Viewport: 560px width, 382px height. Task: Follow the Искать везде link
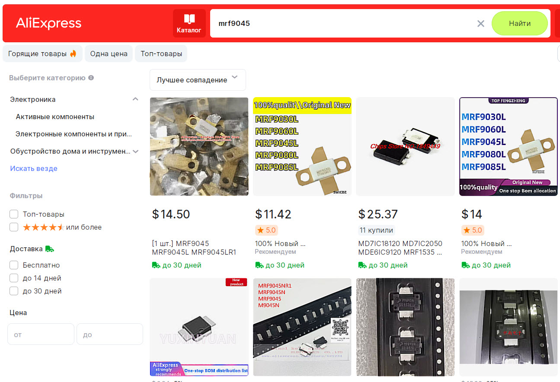point(34,169)
